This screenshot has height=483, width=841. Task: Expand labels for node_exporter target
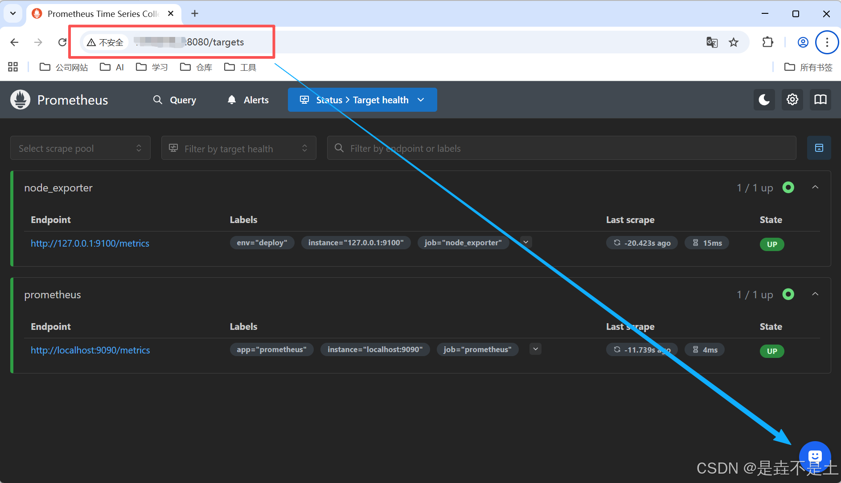(x=526, y=243)
